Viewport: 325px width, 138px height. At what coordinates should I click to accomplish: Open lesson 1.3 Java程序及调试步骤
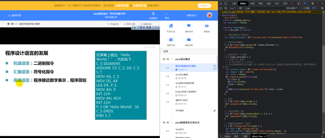189,85
